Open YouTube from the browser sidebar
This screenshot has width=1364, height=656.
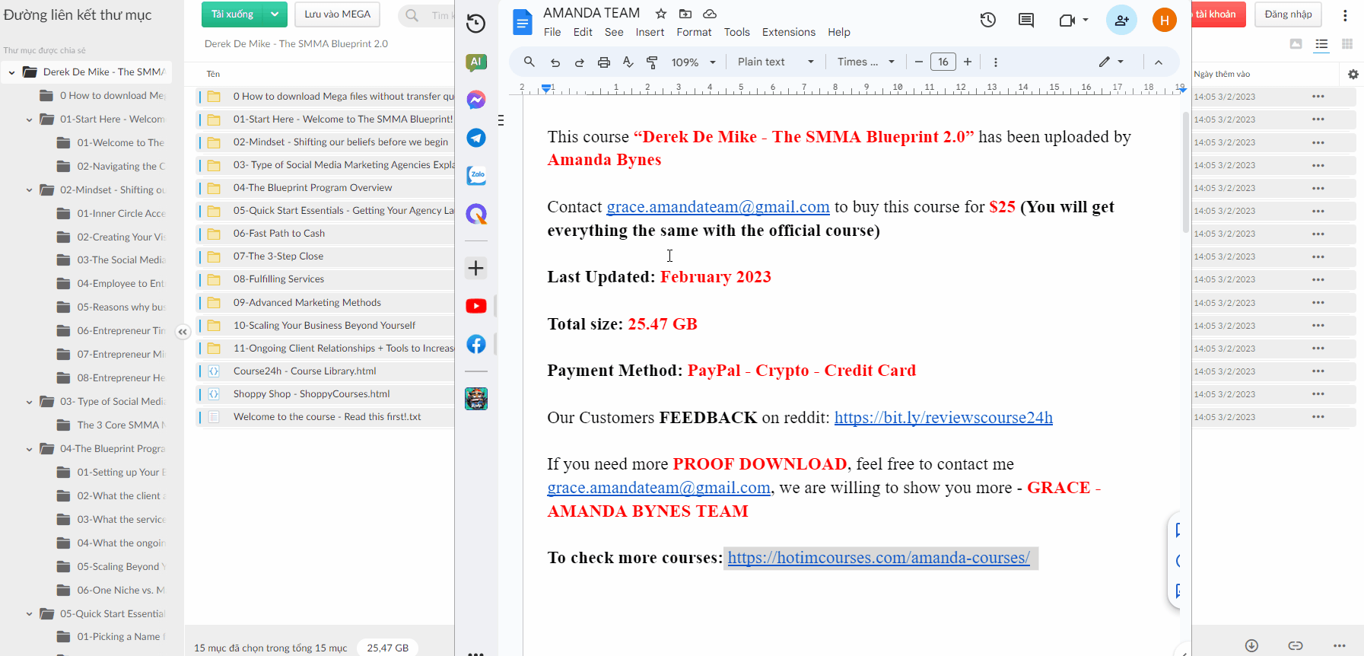coord(476,306)
